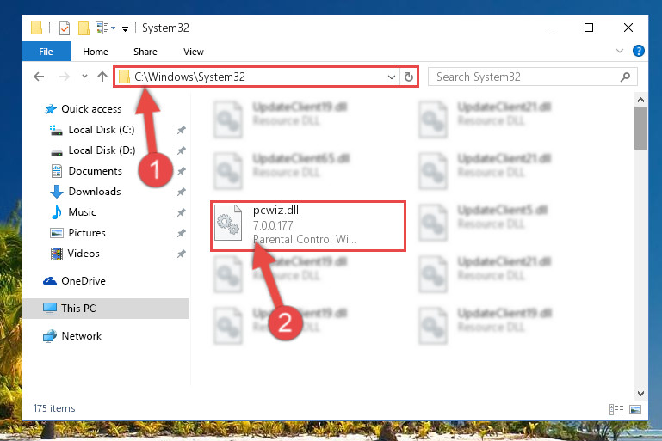This screenshot has height=441, width=662.
Task: Unpin Local Disk (C:) using pin icon
Action: click(181, 130)
